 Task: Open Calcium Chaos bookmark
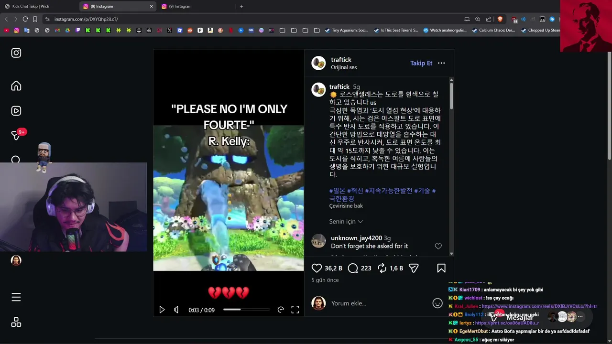(493, 30)
